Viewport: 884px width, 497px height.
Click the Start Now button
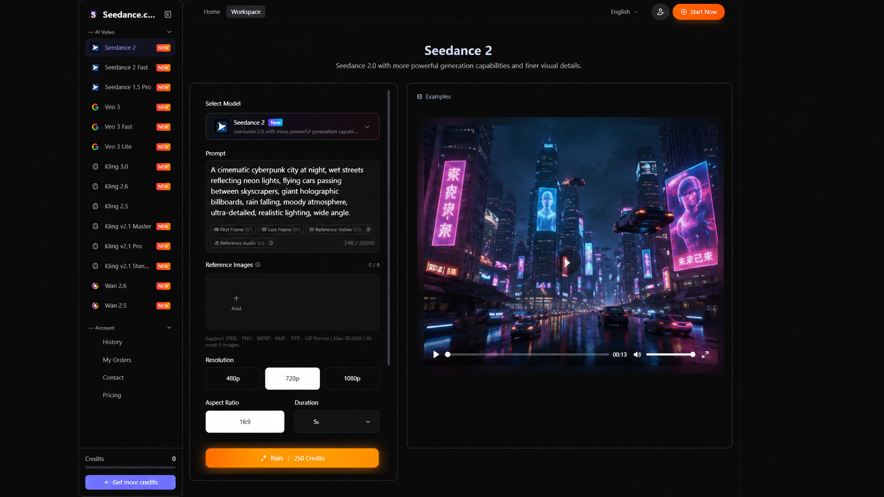(698, 12)
